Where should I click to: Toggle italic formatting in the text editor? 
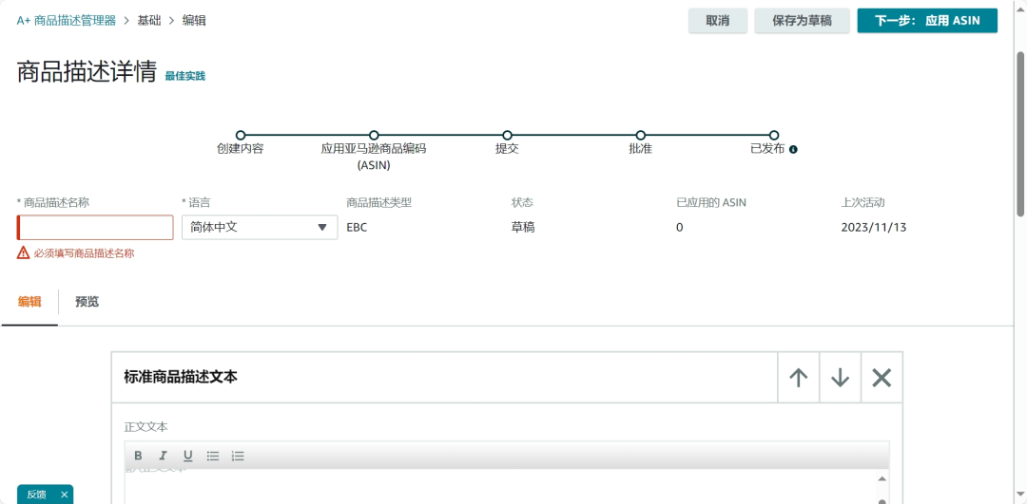tap(164, 456)
